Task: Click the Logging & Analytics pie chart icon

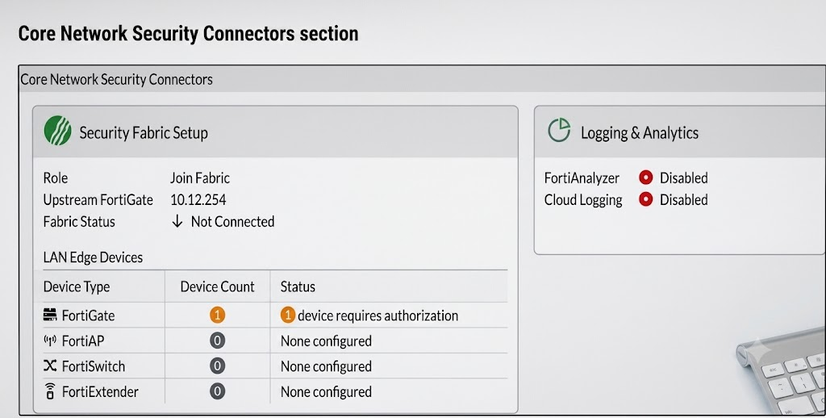Action: coord(559,130)
